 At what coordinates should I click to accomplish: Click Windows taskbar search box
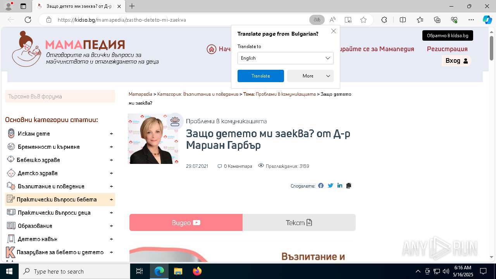(x=74, y=271)
